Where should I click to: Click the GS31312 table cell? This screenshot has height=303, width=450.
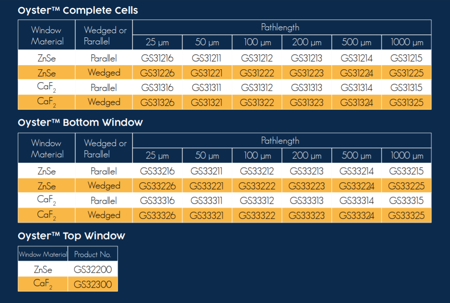click(x=257, y=88)
